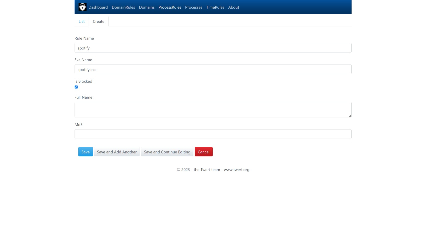Open the Dashboard nav item

98,7
